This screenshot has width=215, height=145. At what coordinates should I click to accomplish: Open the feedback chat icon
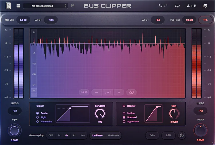[205, 6]
